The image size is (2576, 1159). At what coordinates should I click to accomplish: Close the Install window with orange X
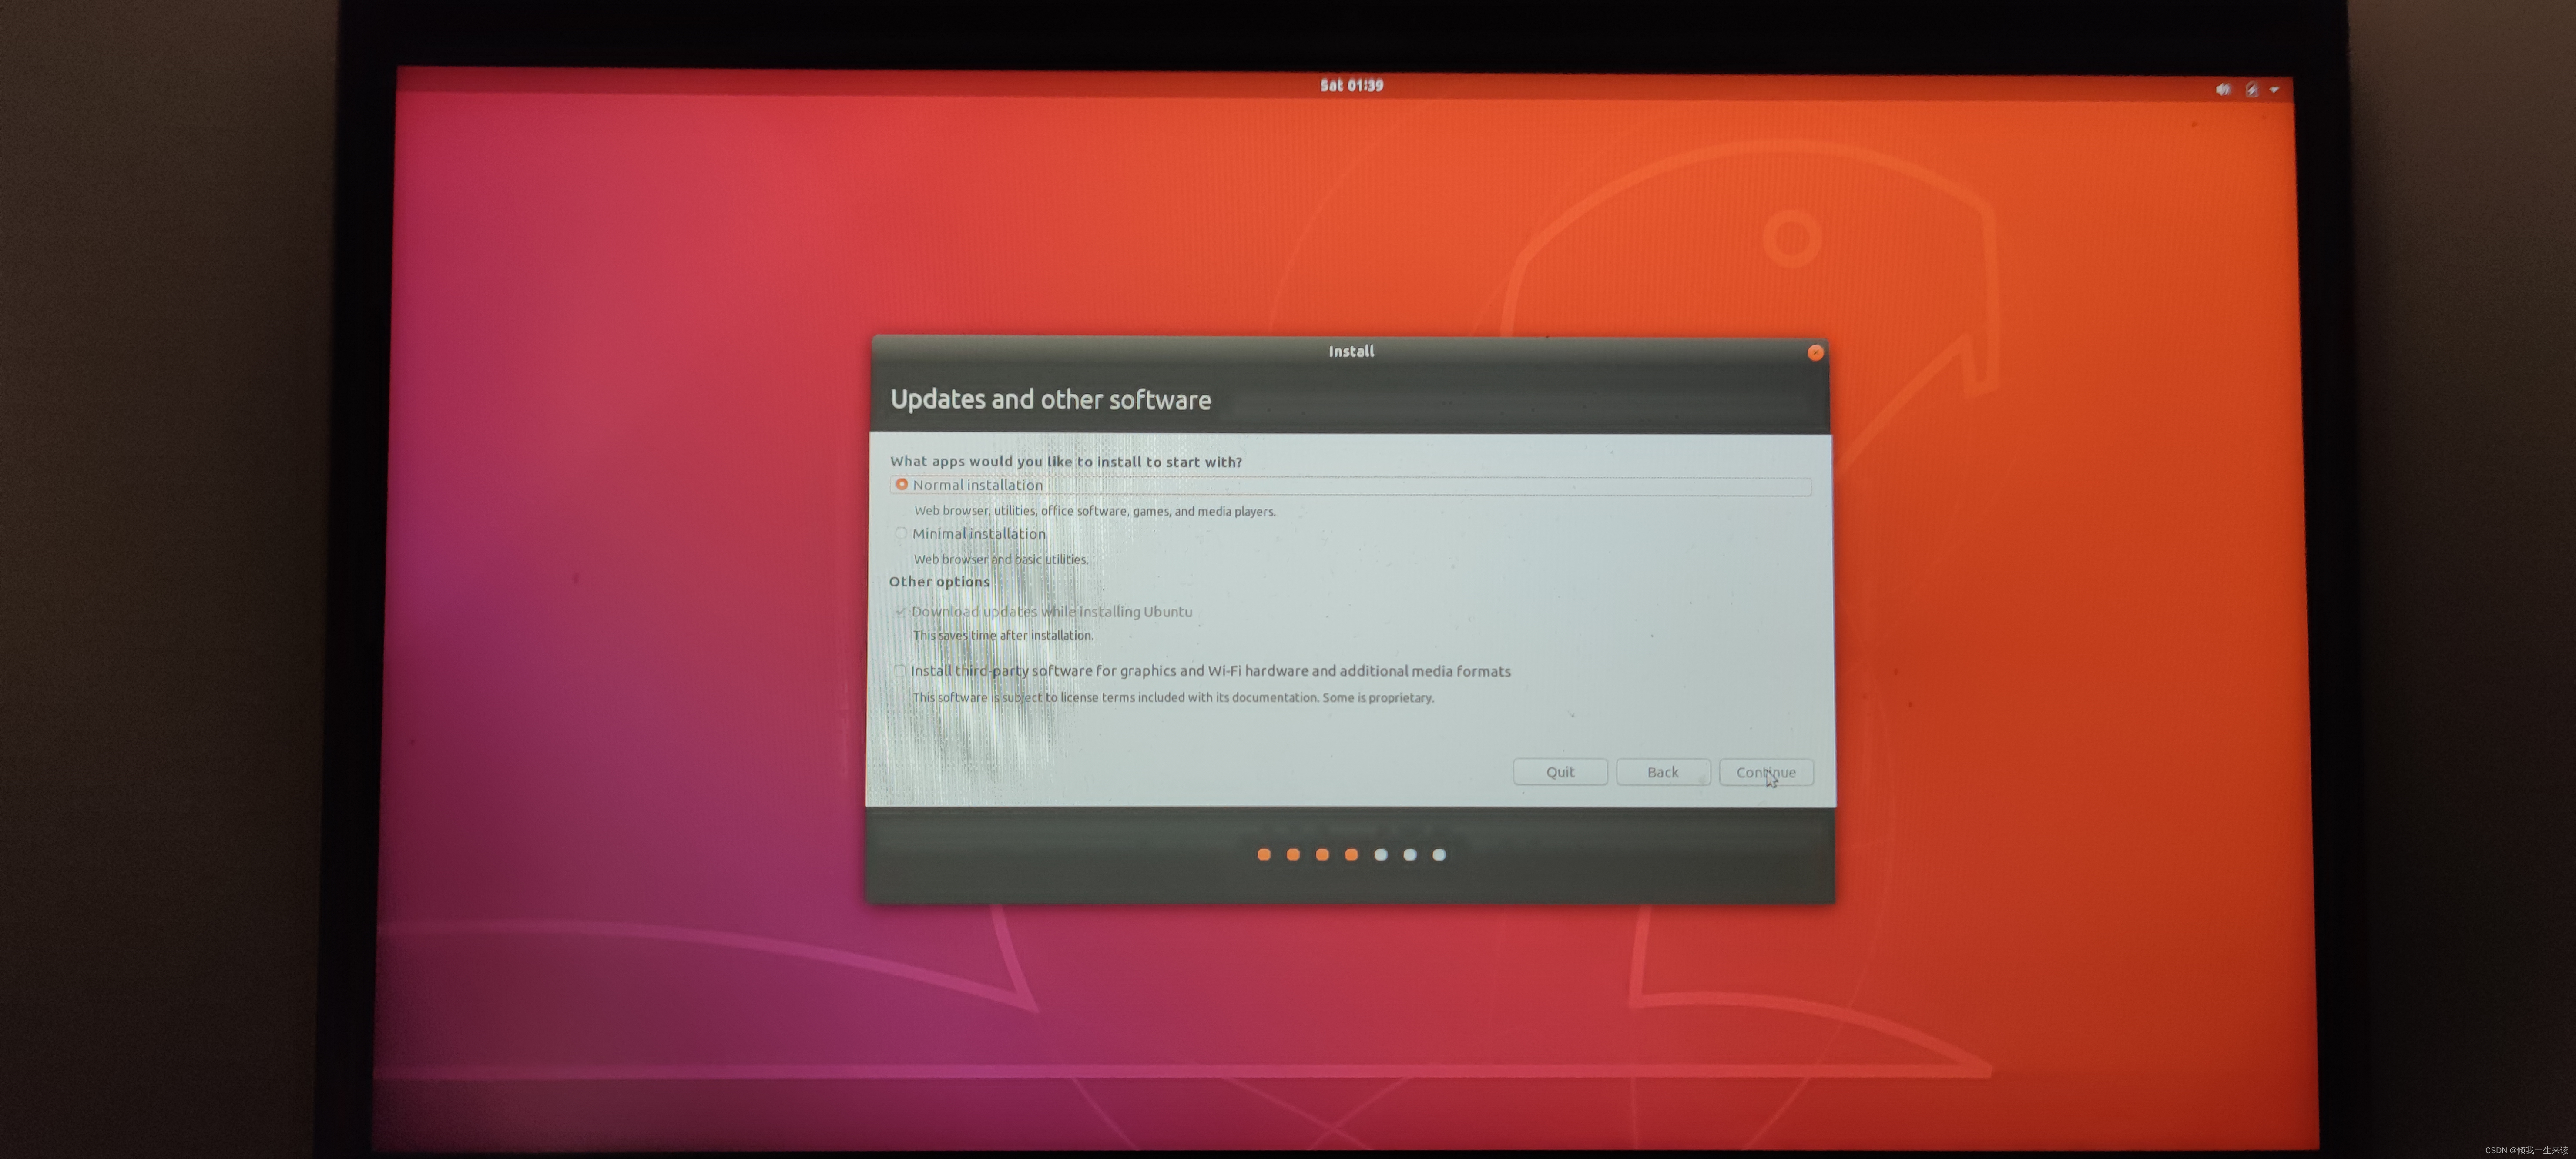(1815, 352)
